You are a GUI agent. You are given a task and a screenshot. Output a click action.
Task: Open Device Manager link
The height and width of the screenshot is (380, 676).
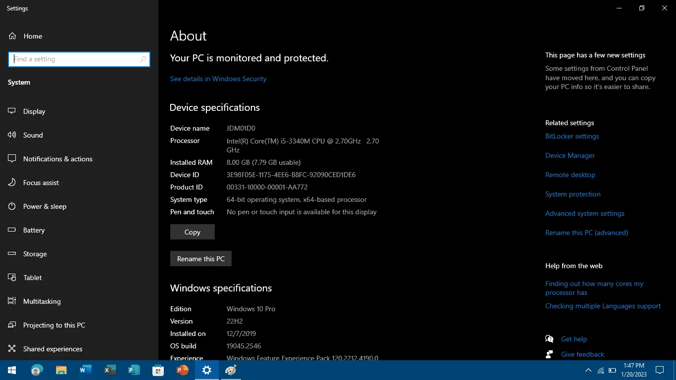pyautogui.click(x=570, y=155)
